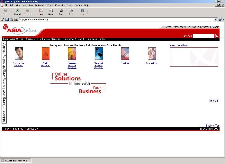Open the View menu
This screenshot has width=225, height=164.
tap(18, 5)
